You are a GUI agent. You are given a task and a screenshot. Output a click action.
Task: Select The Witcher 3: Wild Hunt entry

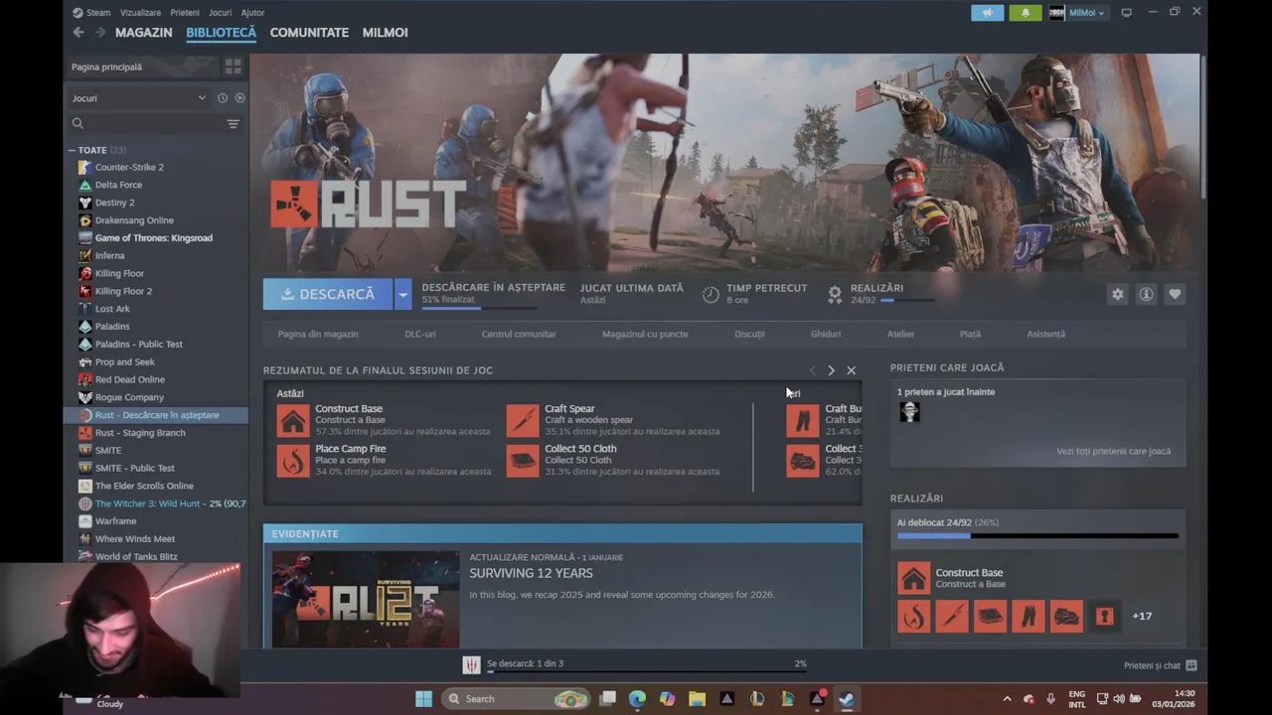(x=161, y=503)
